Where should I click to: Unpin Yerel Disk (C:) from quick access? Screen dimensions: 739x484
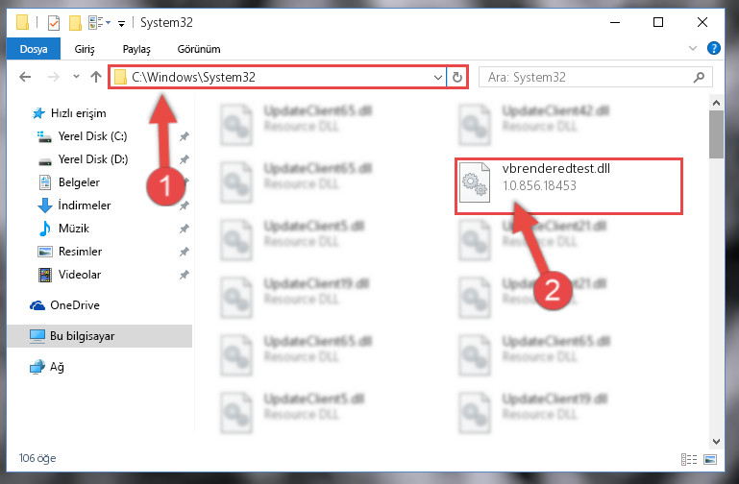point(185,136)
